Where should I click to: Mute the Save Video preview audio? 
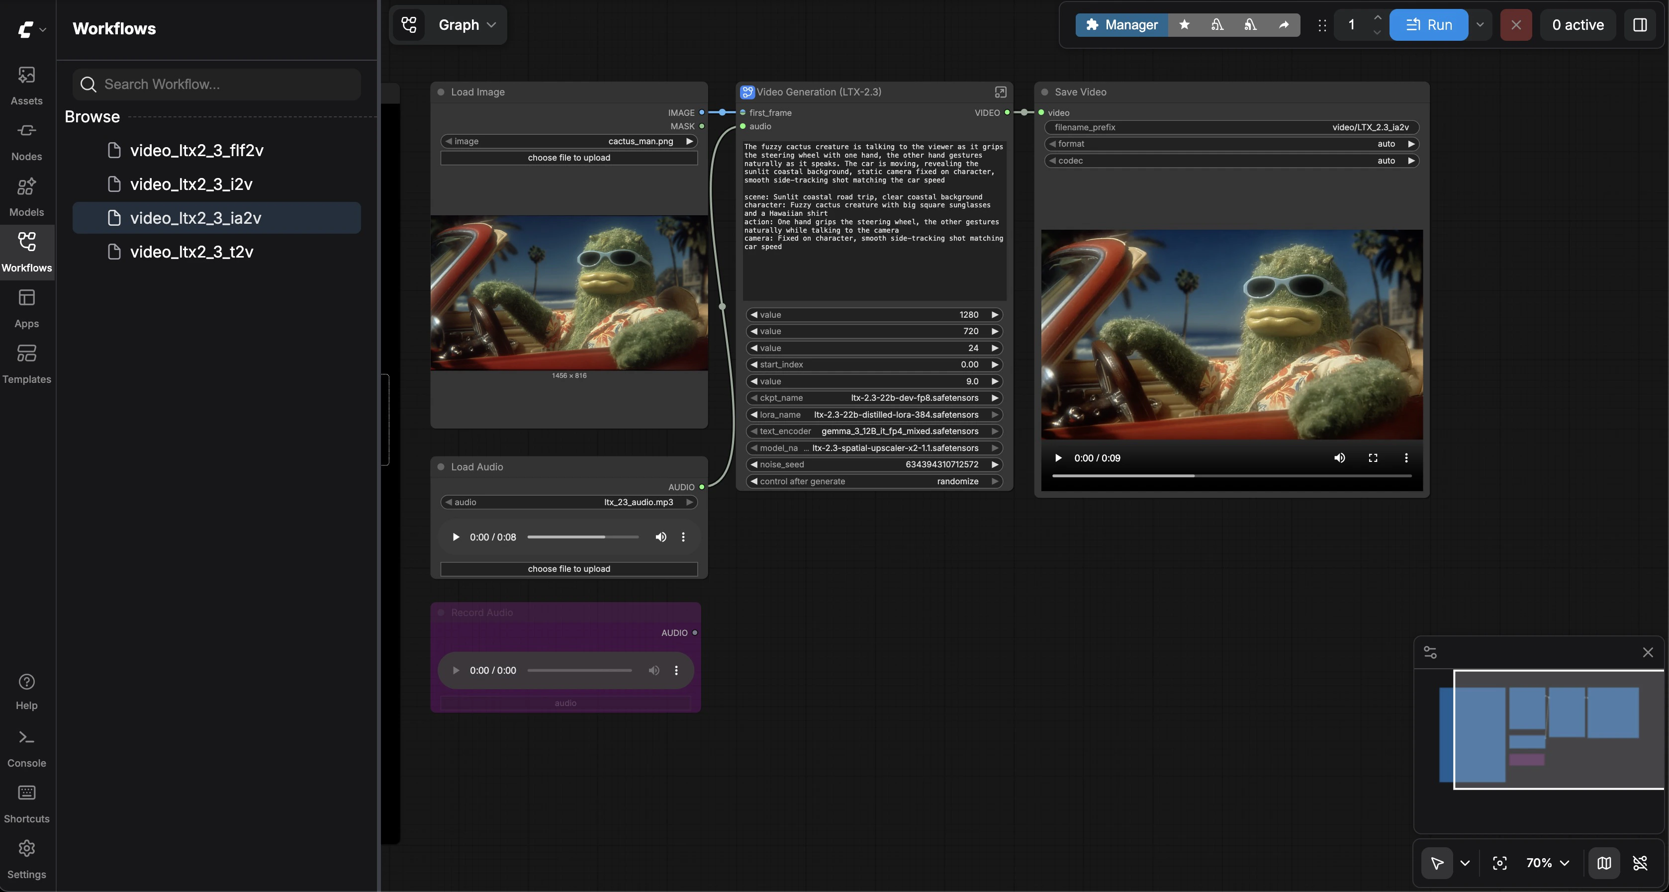[1340, 458]
